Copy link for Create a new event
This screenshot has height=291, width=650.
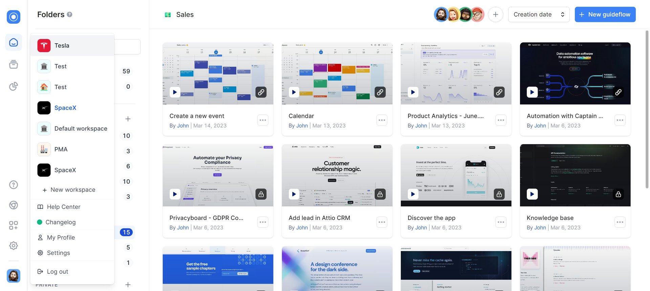[261, 92]
